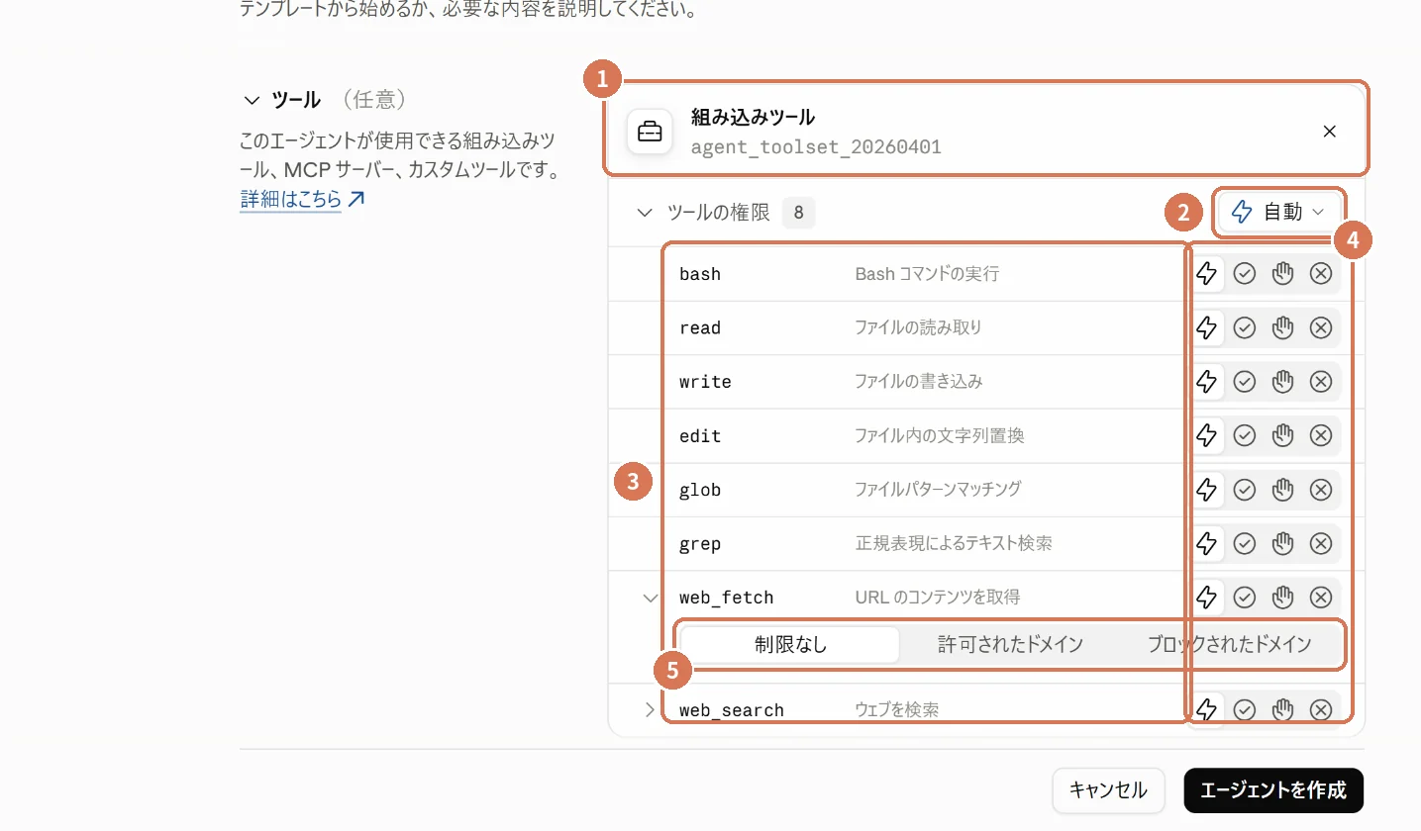The image size is (1421, 831).
Task: Pick the hand icon in edit row
Action: [1283, 435]
